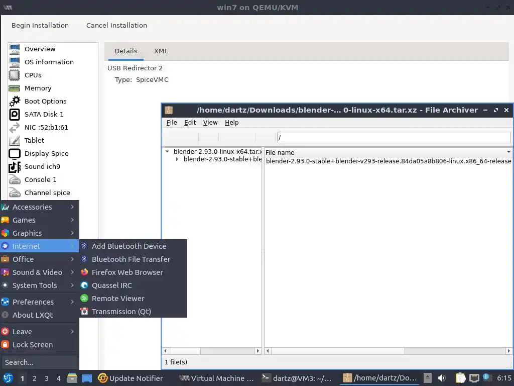
Task: Click the archive path input field
Action: click(394, 138)
